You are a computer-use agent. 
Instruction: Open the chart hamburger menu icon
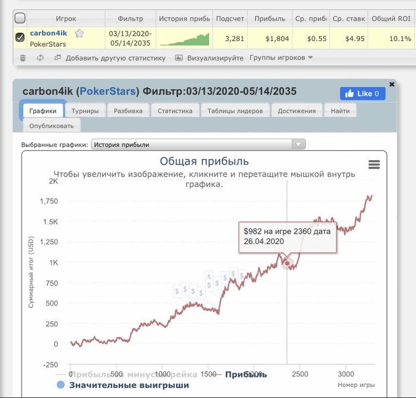[x=374, y=164]
